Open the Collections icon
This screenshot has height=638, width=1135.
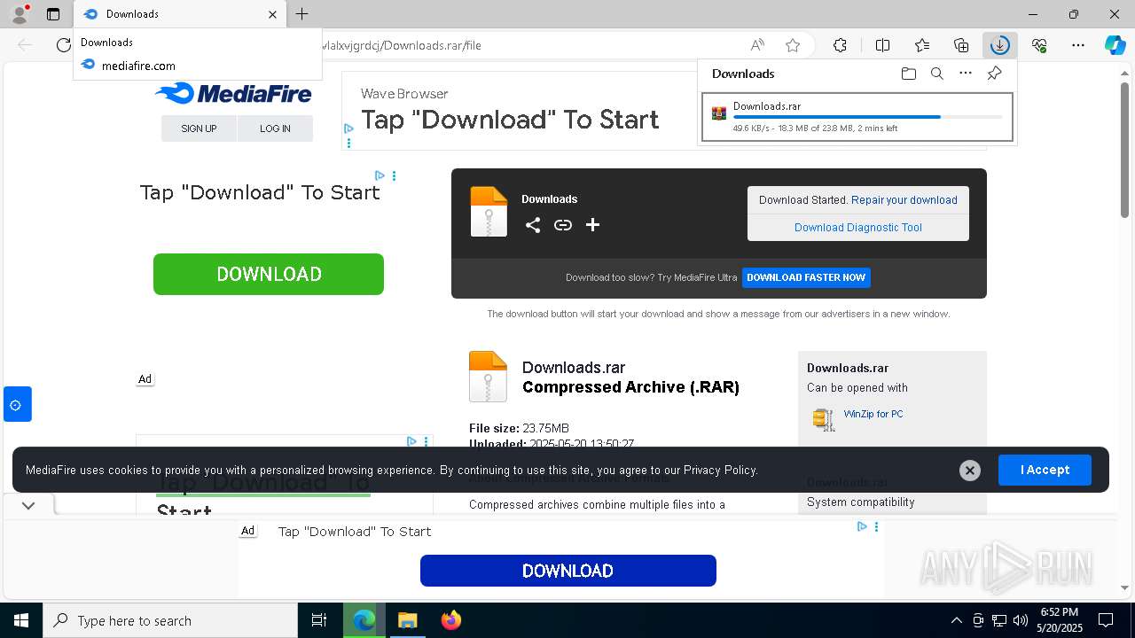tap(961, 45)
